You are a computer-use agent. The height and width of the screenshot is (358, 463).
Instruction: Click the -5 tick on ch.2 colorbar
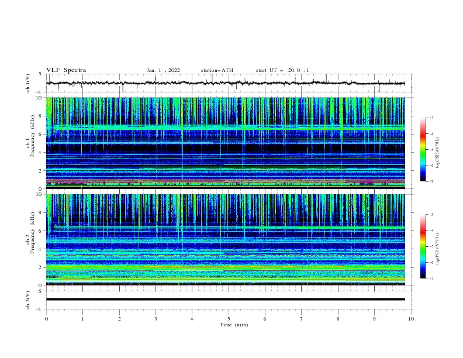pyautogui.click(x=431, y=246)
